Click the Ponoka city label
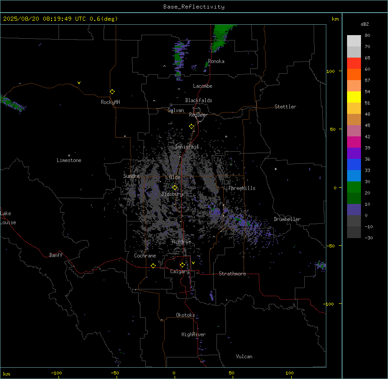 click(216, 61)
